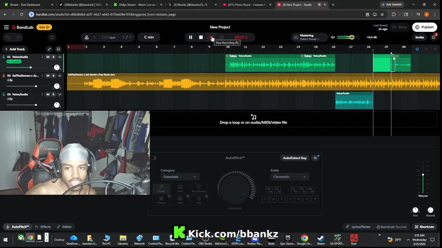Viewport: 442px width, 248px height.
Task: Toggle the track height collapse icon
Action: point(58,49)
